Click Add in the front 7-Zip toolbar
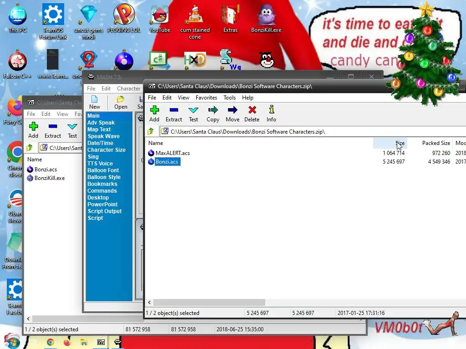 154,114
